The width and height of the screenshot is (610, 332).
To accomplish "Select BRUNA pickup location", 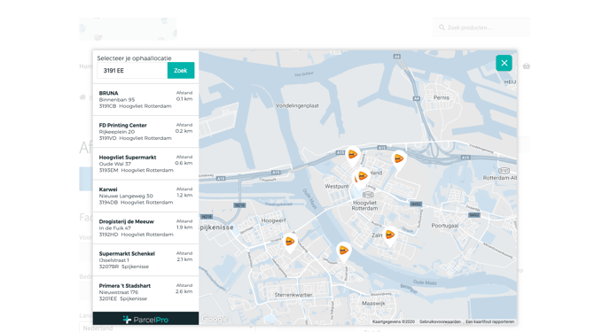I will (145, 99).
